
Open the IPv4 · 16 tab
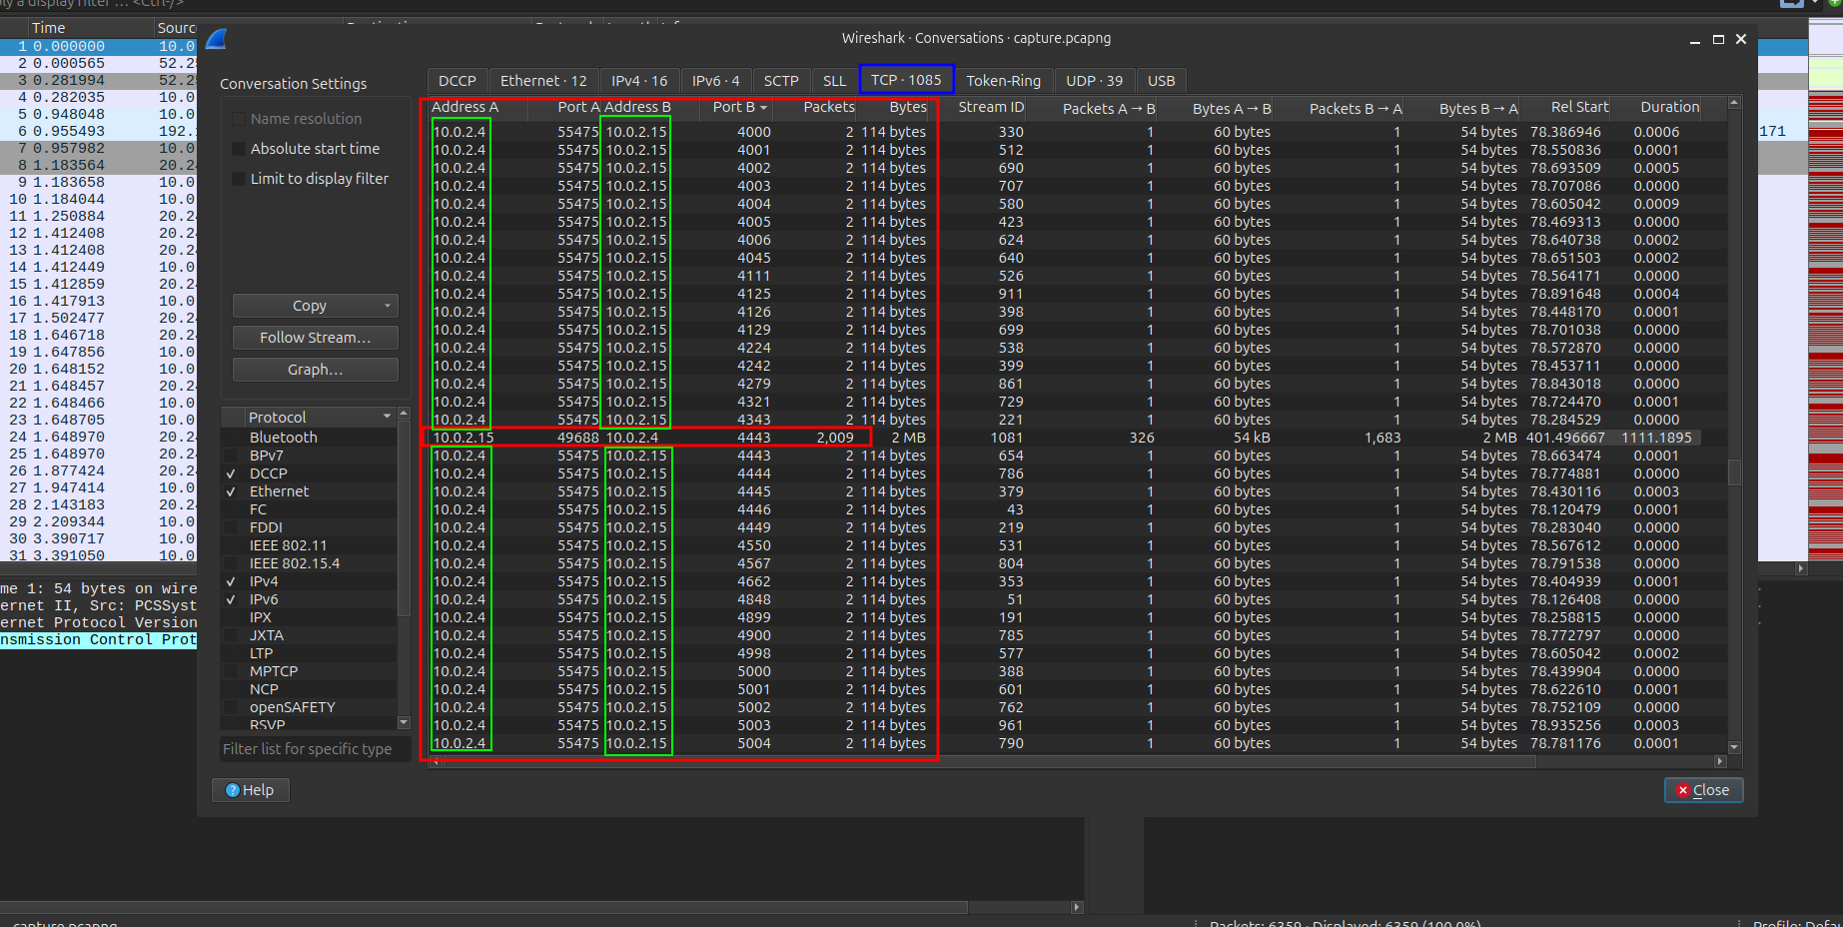click(x=639, y=81)
